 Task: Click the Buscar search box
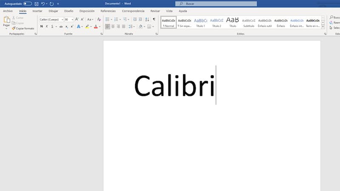coord(216,4)
